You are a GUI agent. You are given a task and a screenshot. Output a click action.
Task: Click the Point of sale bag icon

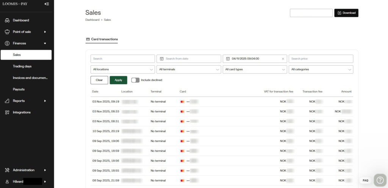[7, 32]
